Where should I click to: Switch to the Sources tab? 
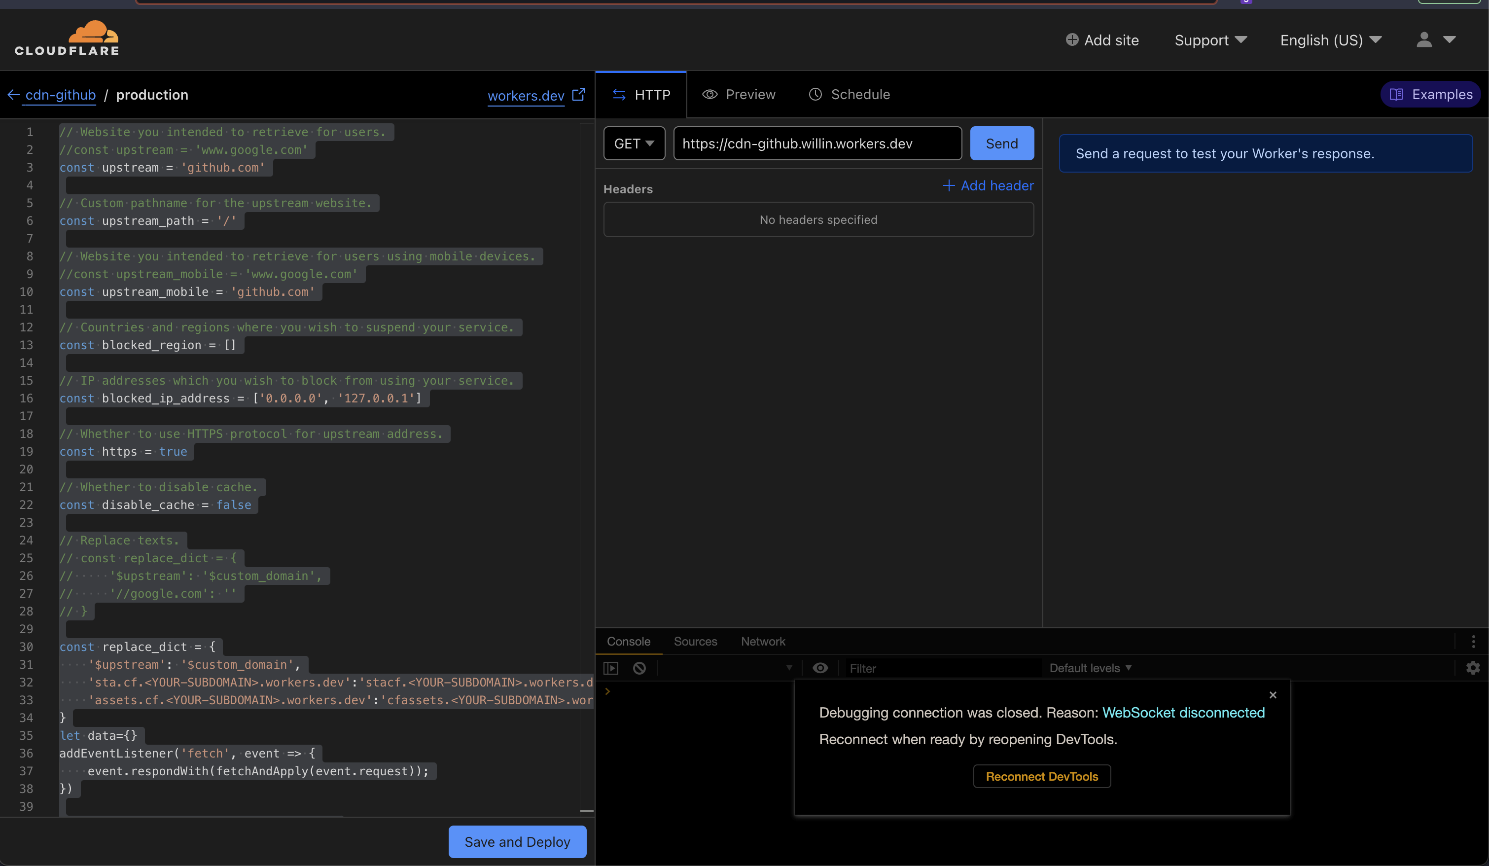coord(696,641)
